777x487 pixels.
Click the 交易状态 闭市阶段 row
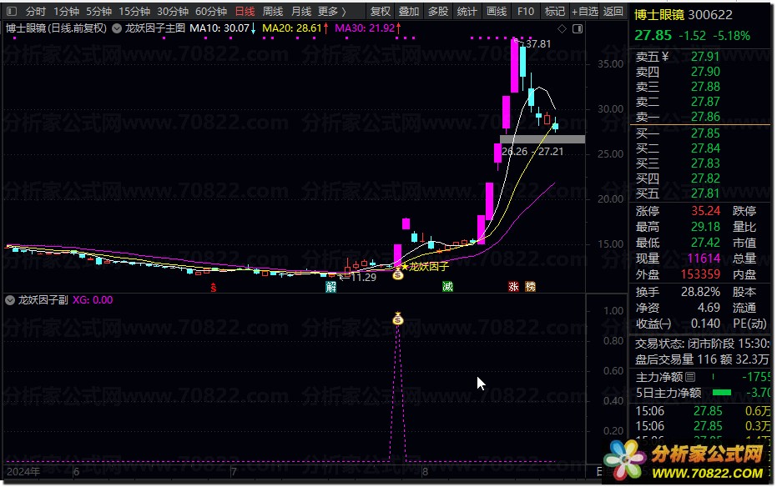point(702,344)
